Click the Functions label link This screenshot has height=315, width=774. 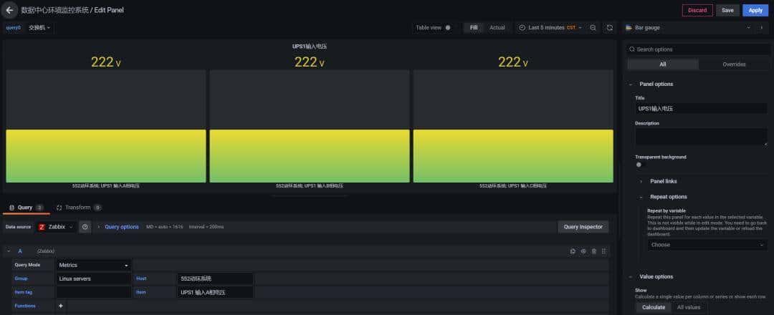tap(24, 306)
